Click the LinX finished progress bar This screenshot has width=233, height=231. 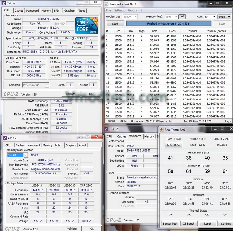pos(168,24)
